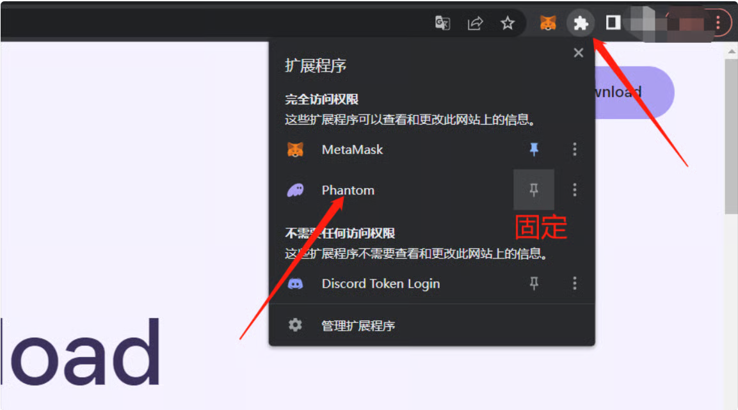Viewport: 738px width, 410px height.
Task: Open Discord Token Login more options menu
Action: point(574,283)
